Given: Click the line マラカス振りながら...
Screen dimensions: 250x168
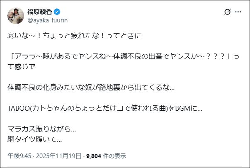Looking at the screenshot, I should pyautogui.click(x=41, y=129).
